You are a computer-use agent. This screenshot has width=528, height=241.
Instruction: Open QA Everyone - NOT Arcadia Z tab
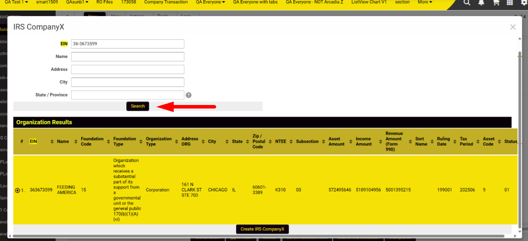click(314, 2)
